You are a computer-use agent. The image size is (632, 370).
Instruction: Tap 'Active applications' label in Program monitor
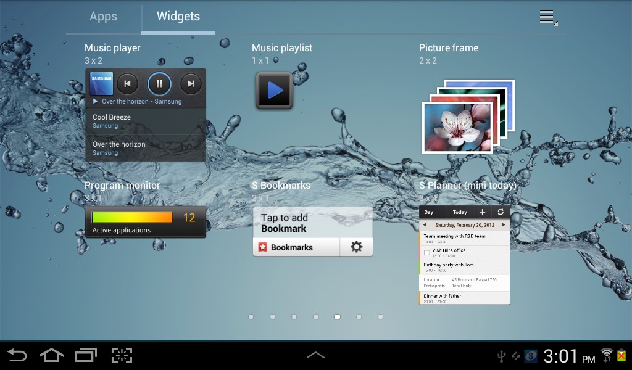coord(122,230)
